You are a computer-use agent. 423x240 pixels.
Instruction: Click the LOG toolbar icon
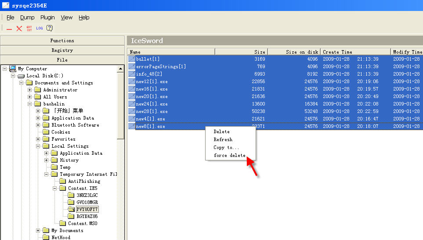[40, 29]
